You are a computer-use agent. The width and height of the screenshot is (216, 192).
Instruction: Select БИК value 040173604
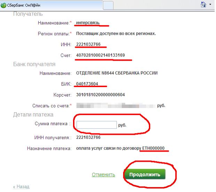(87, 84)
